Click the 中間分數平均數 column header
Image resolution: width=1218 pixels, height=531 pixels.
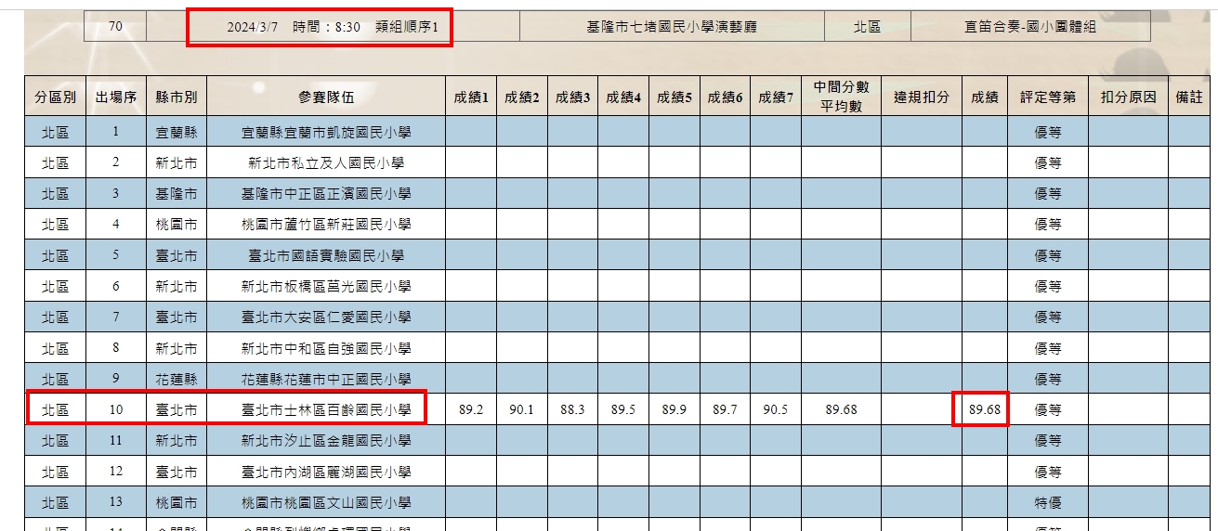click(x=841, y=97)
